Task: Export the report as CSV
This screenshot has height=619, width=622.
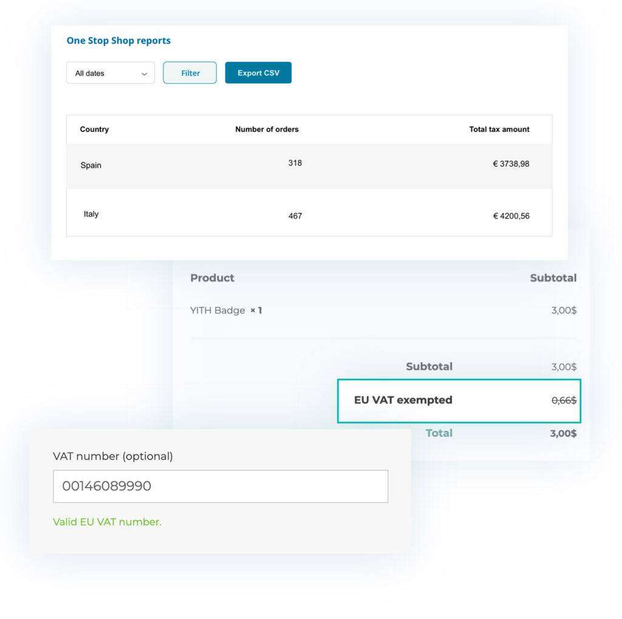Action: pyautogui.click(x=258, y=72)
